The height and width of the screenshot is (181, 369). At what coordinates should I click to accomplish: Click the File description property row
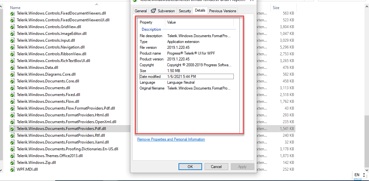pos(186,36)
